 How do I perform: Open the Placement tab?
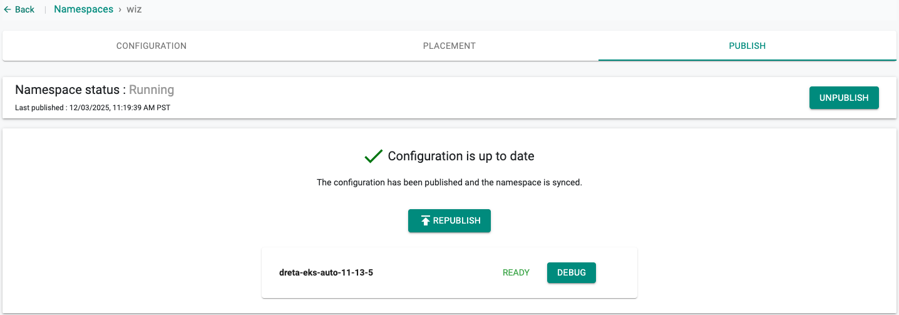449,46
